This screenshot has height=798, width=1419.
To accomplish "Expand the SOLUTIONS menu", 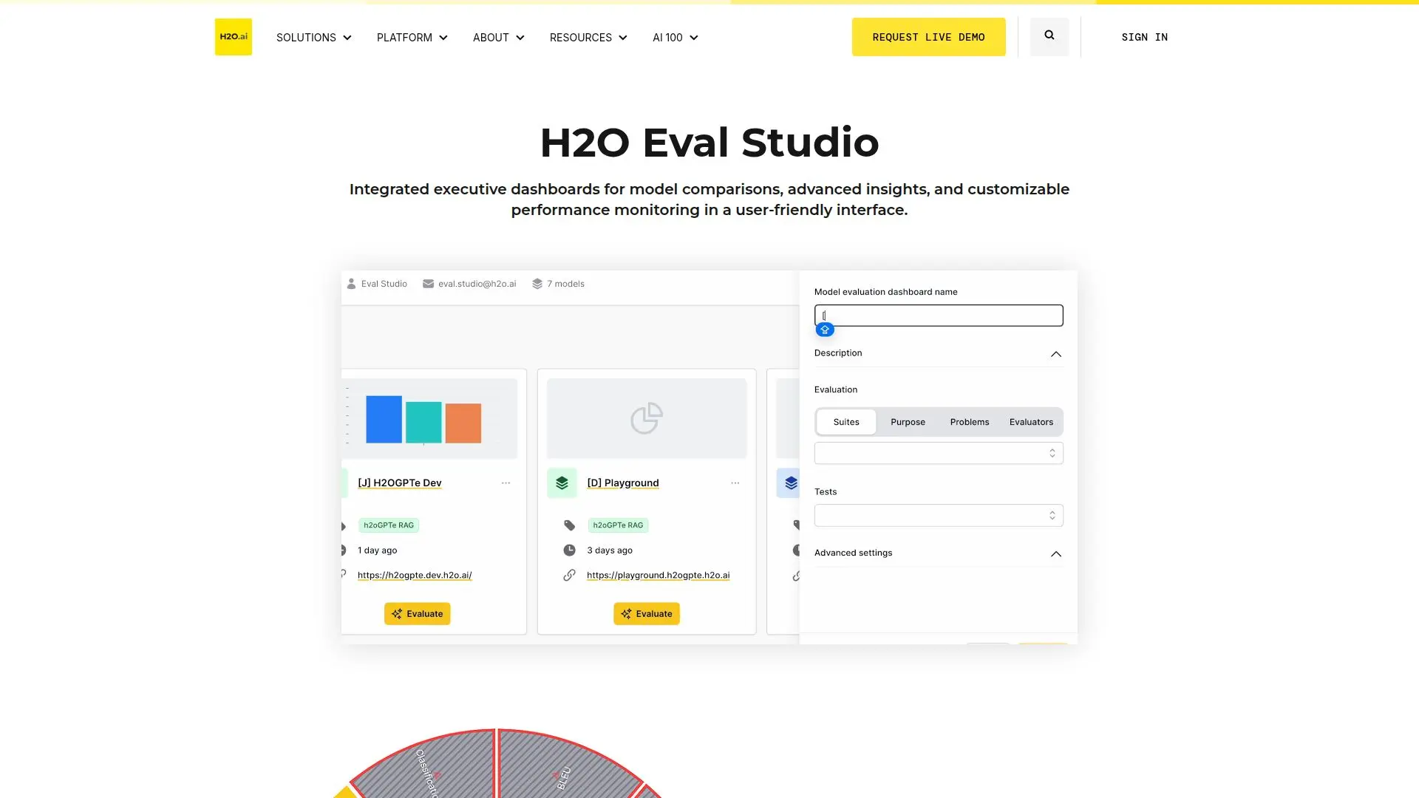I will point(313,38).
